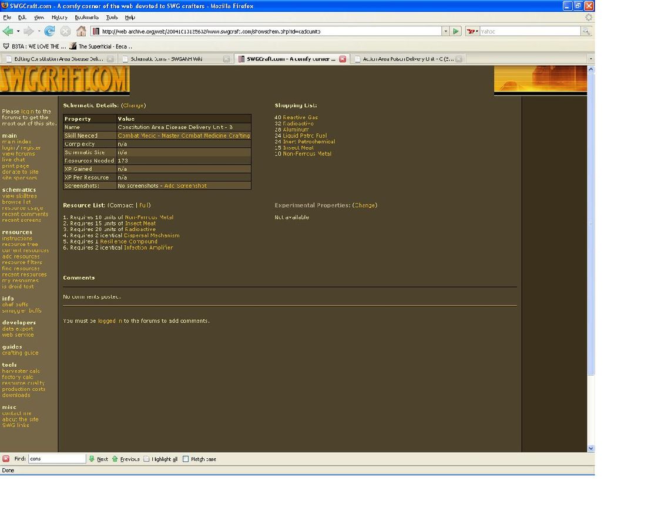661x528 pixels.
Task: Close the find bar with red X
Action: (6, 459)
